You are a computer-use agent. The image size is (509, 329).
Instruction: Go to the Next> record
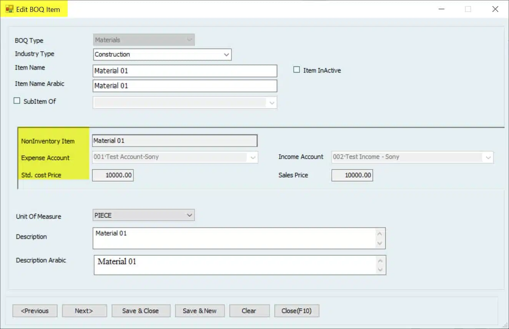pos(84,311)
